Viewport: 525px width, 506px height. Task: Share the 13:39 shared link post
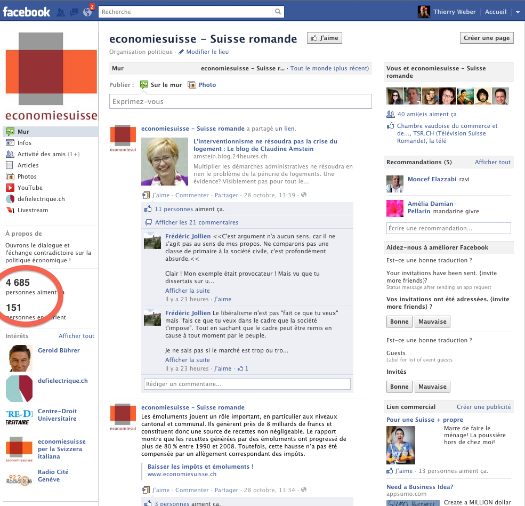227,195
